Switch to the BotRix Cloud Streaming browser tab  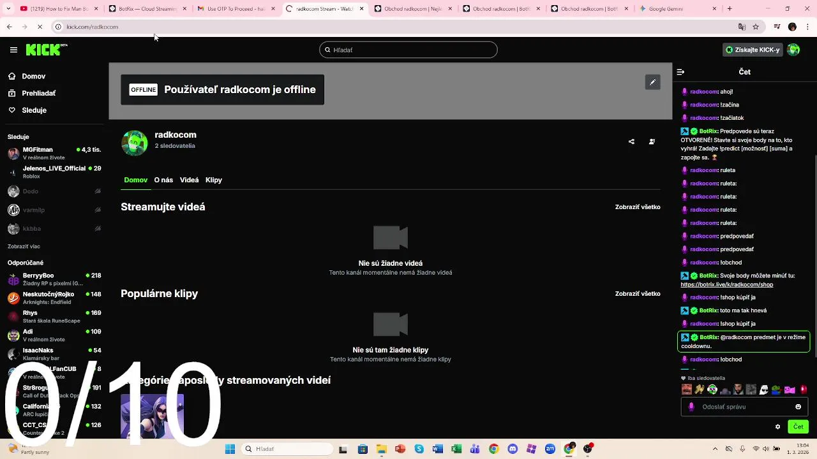pos(147,9)
